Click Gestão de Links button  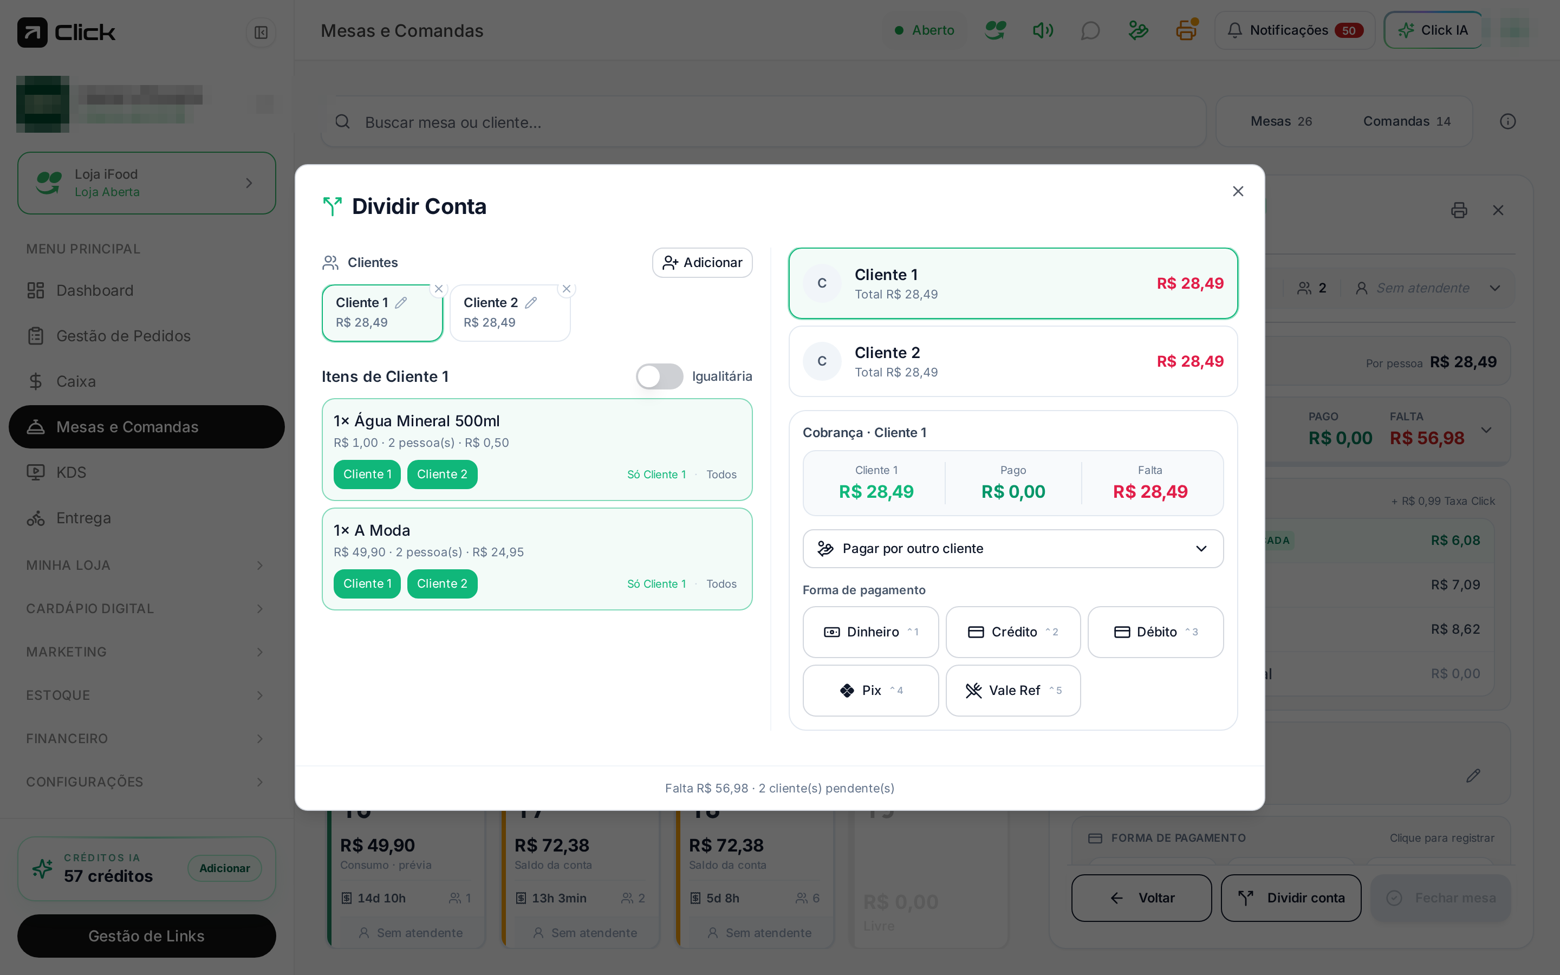click(146, 935)
